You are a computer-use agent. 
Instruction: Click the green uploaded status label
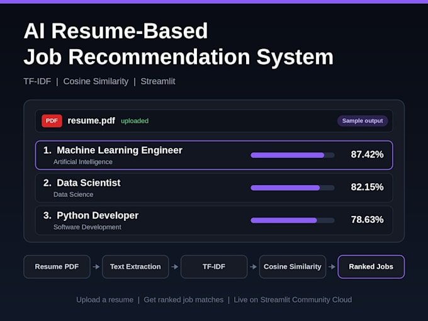click(x=135, y=121)
